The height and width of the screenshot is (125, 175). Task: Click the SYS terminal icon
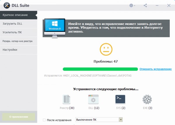point(120,99)
